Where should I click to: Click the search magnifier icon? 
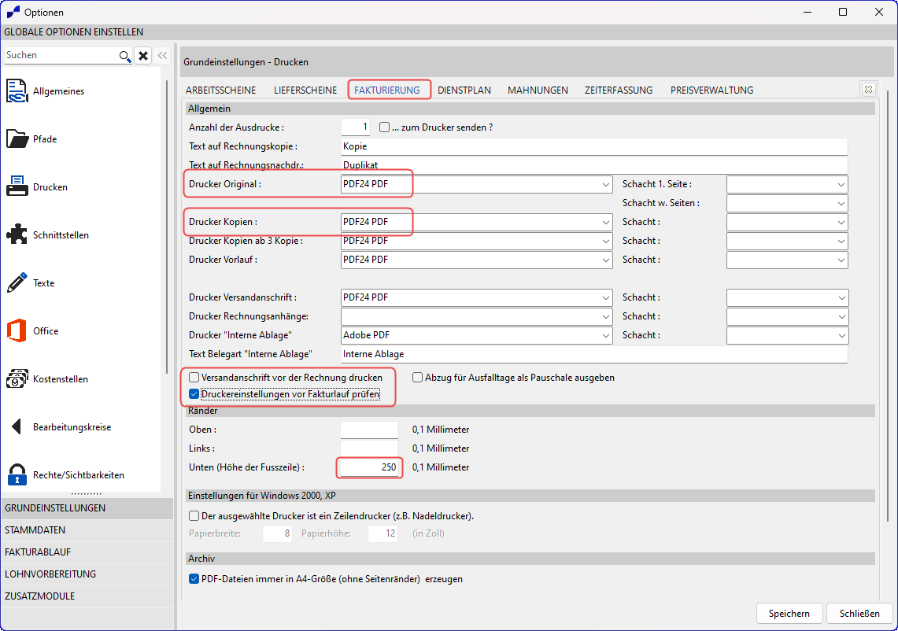click(125, 56)
